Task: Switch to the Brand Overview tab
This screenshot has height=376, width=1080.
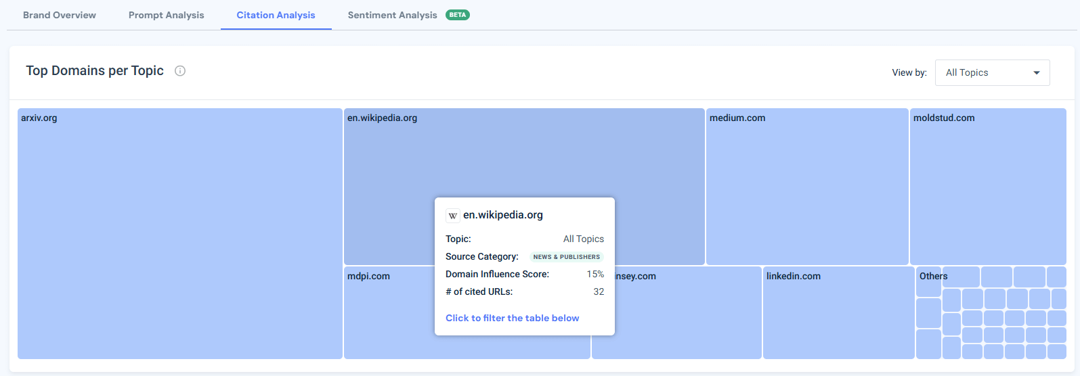Action: click(60, 15)
